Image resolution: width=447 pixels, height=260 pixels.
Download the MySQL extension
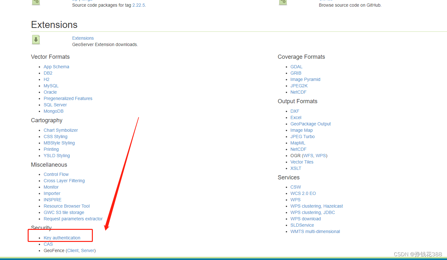(x=51, y=86)
